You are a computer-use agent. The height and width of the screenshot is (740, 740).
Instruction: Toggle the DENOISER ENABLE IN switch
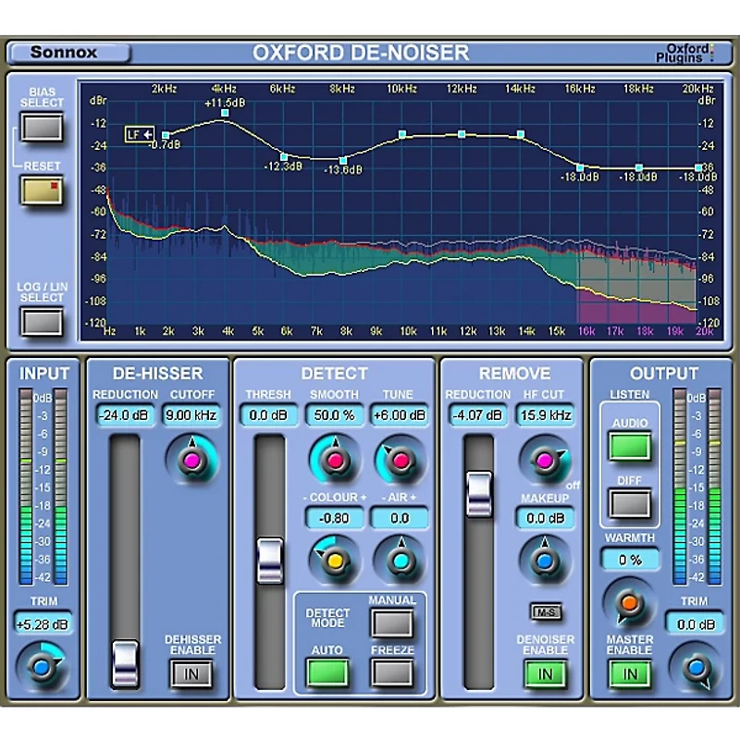pos(544,674)
